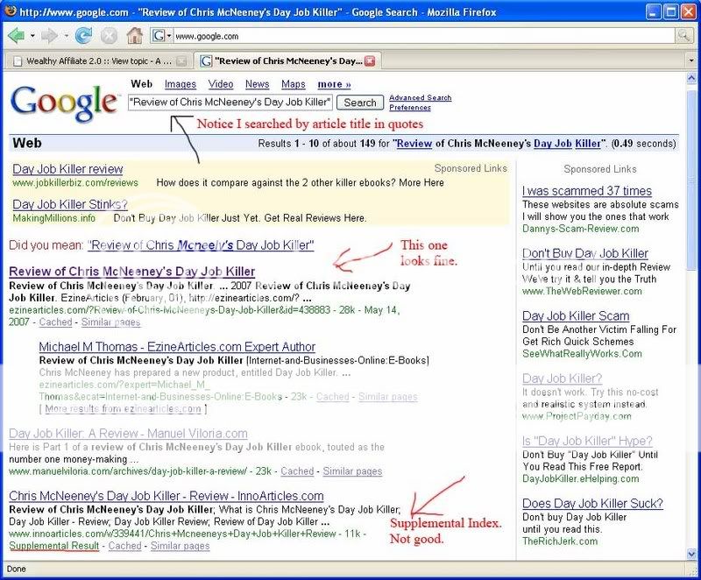Click the Stop loading icon
Image resolution: width=701 pixels, height=580 pixels.
click(x=108, y=36)
